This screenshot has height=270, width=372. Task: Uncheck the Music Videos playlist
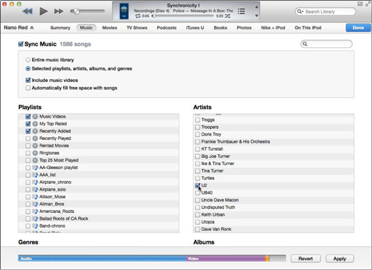pyautogui.click(x=28, y=117)
